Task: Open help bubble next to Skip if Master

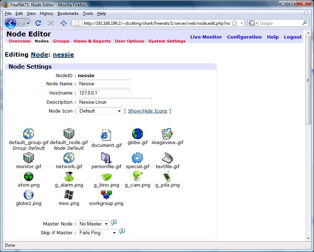Action: (122, 231)
